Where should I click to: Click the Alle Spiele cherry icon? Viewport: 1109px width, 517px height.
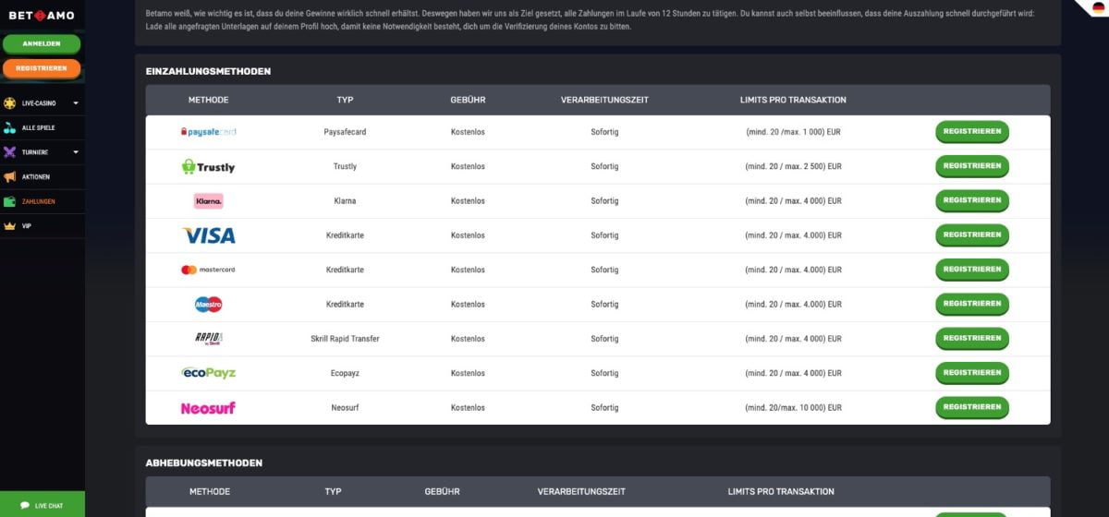pos(10,127)
